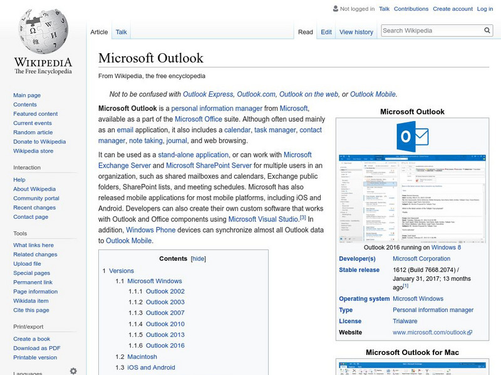Click the Microsoft Outlook logo image

click(412, 136)
